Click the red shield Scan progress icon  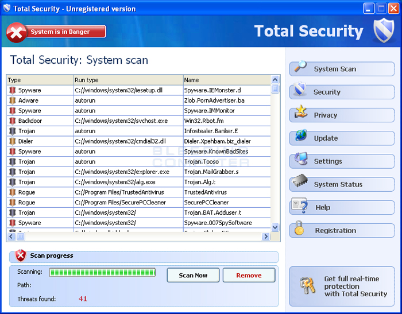click(21, 255)
